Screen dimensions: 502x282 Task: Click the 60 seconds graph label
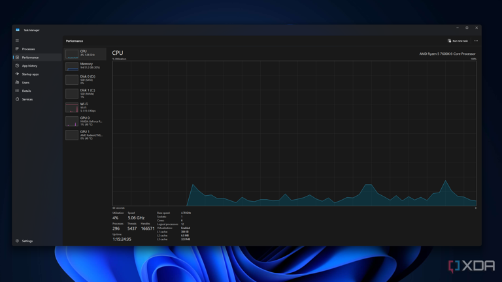point(118,208)
